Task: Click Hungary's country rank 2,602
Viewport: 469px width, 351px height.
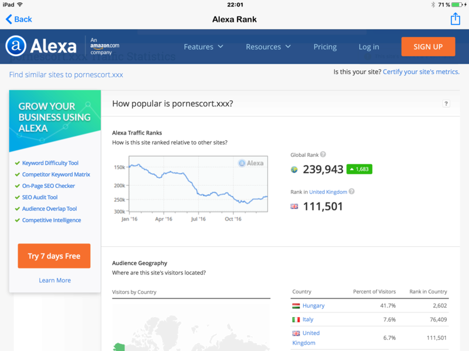Action: coord(440,305)
